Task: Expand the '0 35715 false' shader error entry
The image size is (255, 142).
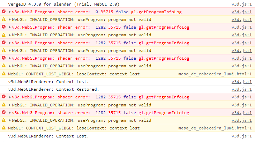Action: point(10,12)
